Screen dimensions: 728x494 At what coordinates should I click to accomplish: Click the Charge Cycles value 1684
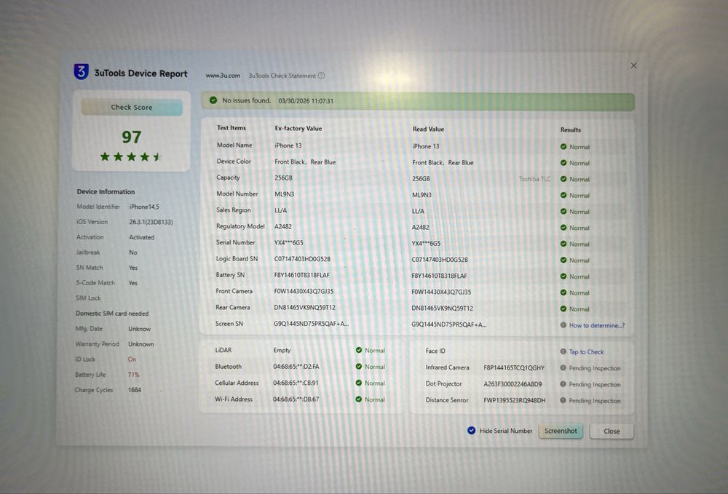point(135,390)
